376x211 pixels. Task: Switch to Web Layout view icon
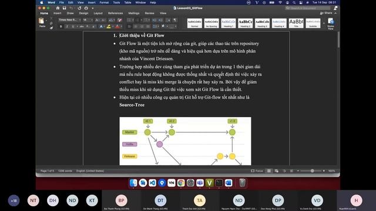pos(277,171)
